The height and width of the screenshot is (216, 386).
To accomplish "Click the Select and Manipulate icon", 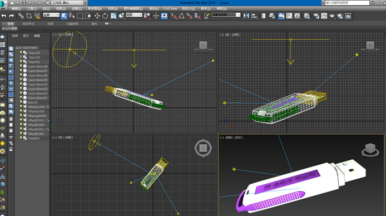I will click(x=156, y=16).
